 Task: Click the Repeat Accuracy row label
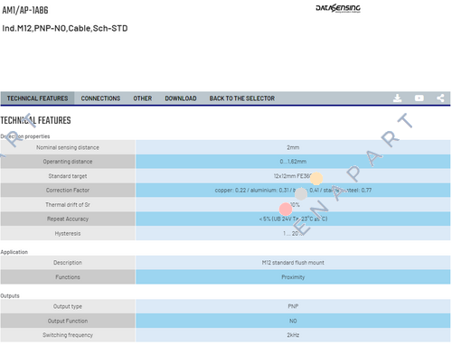[x=68, y=219]
